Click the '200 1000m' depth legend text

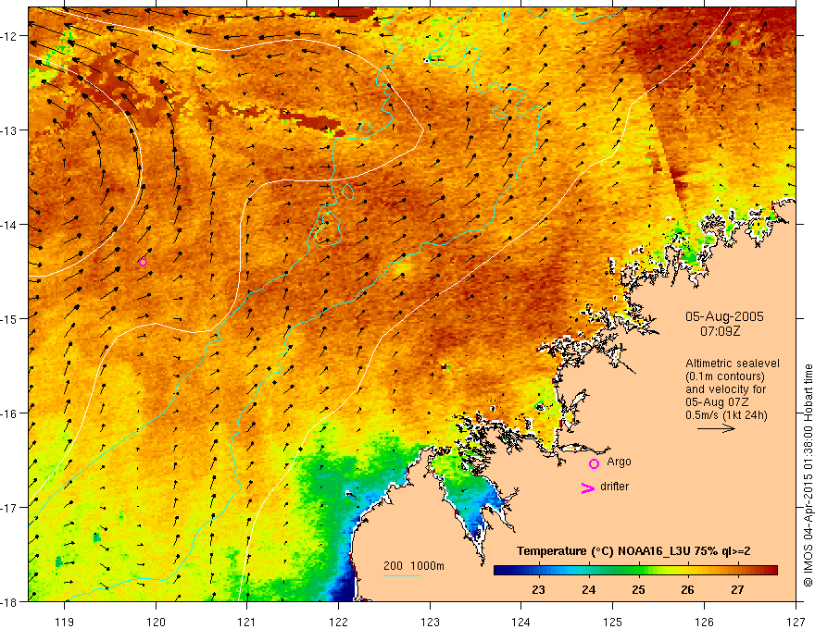point(414,566)
